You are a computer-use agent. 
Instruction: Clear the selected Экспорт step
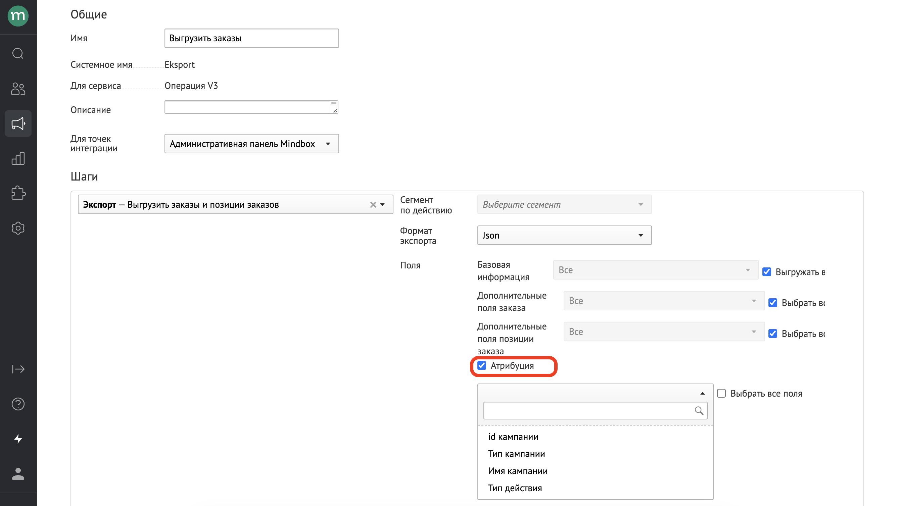click(x=373, y=205)
